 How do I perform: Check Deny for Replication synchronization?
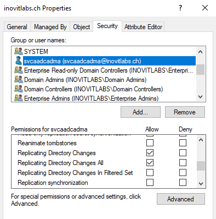183,183
